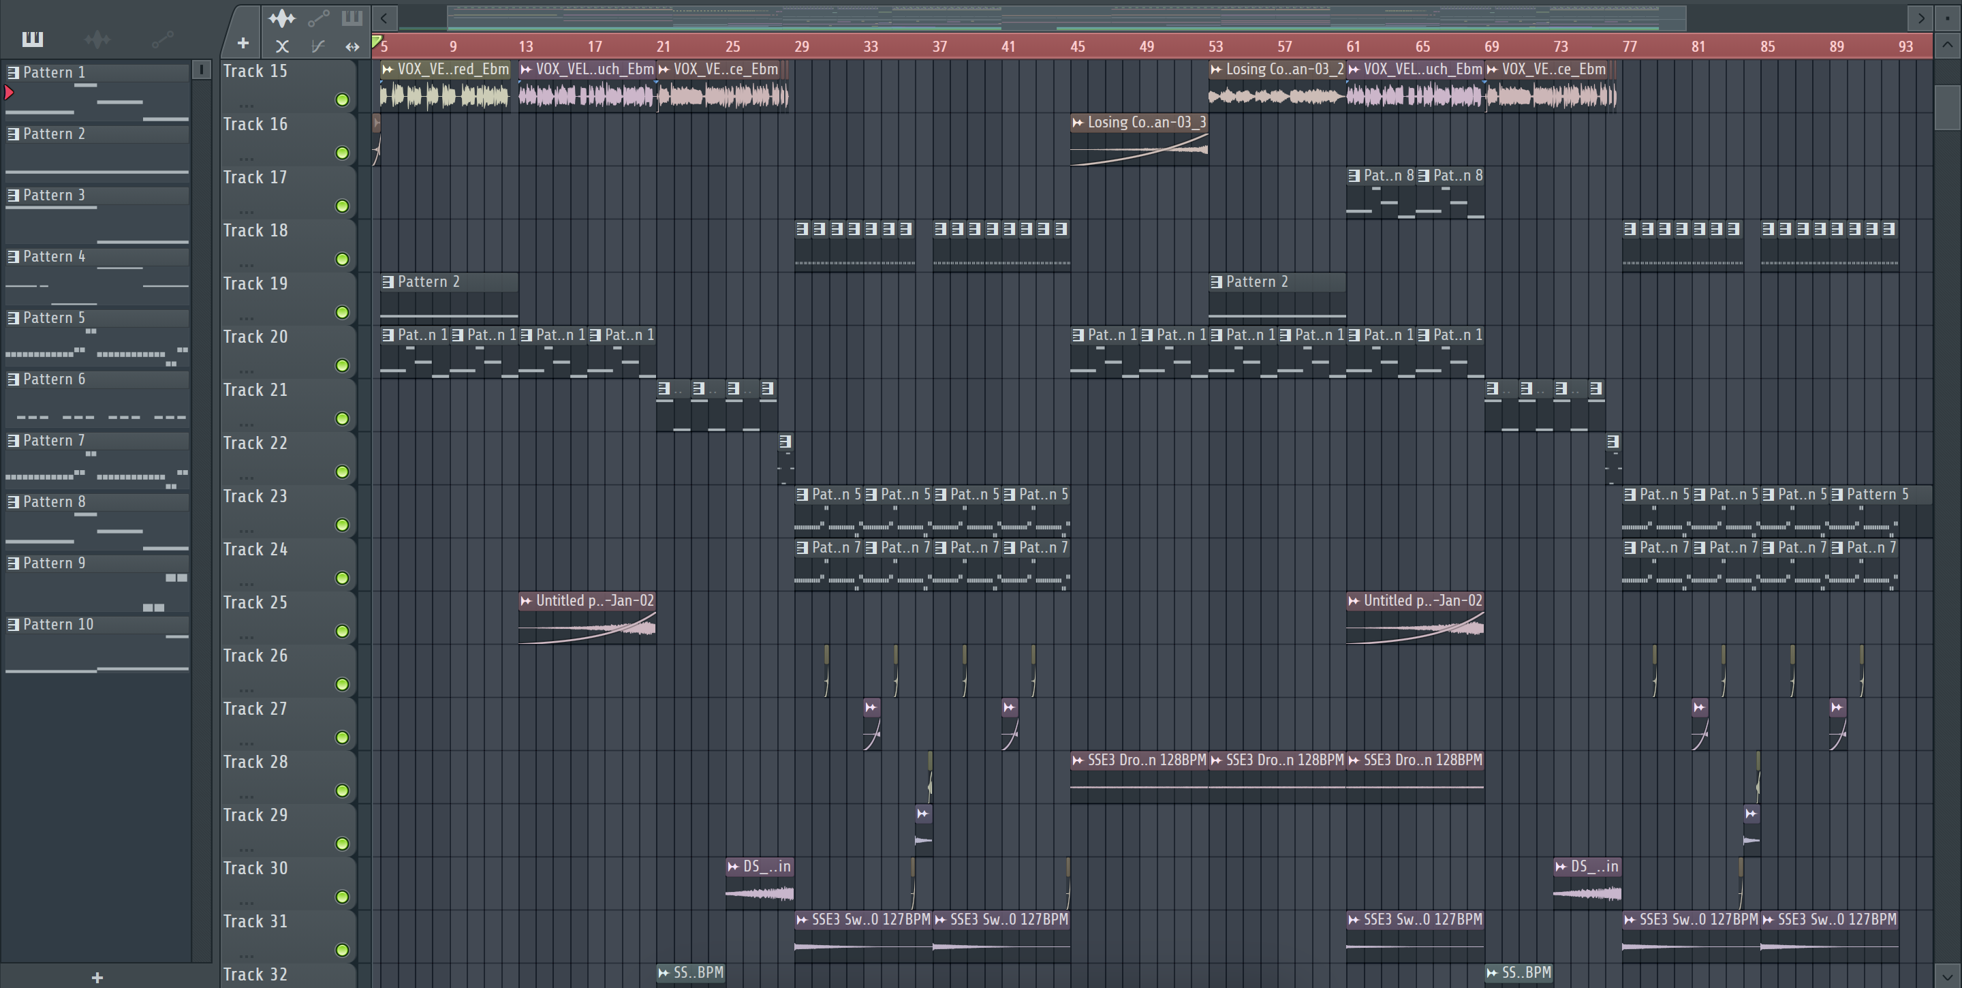Open the three-dots menu of Track 22
Screen dimensions: 1962x988
(x=246, y=478)
